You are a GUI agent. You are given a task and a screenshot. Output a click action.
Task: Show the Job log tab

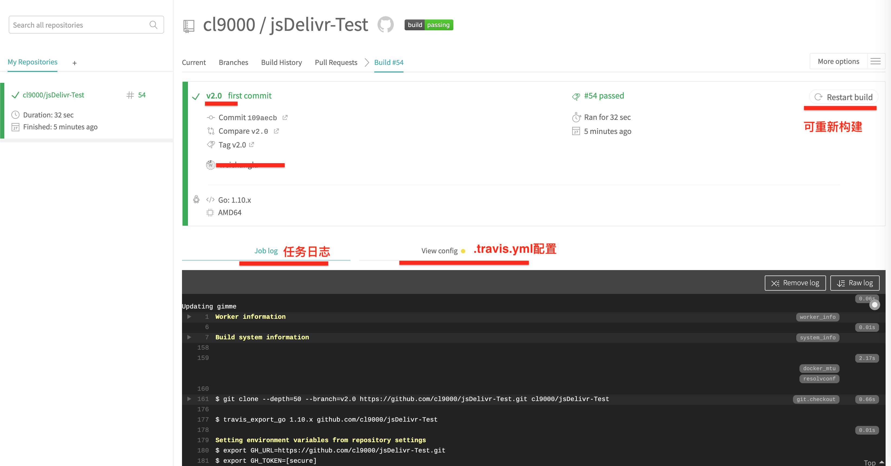pyautogui.click(x=266, y=251)
